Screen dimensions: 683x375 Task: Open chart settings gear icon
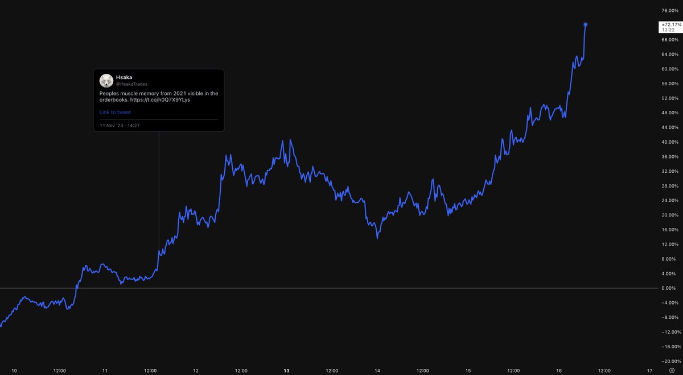click(x=672, y=370)
